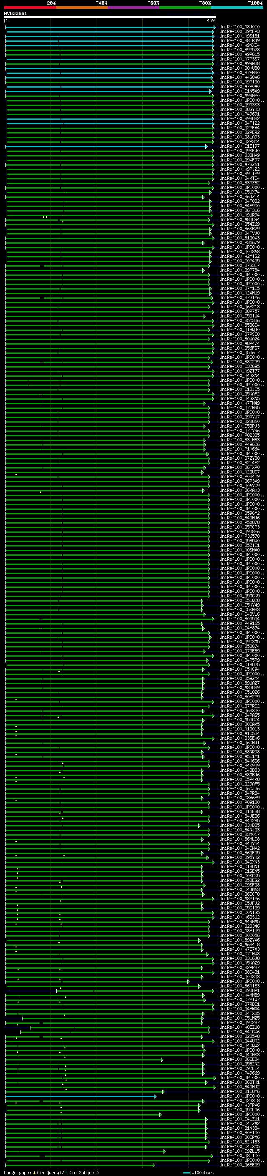The width and height of the screenshot is (267, 1176).
Task: Click the alignment bar for UniRef100_A8JOI0
Action: [111, 27]
